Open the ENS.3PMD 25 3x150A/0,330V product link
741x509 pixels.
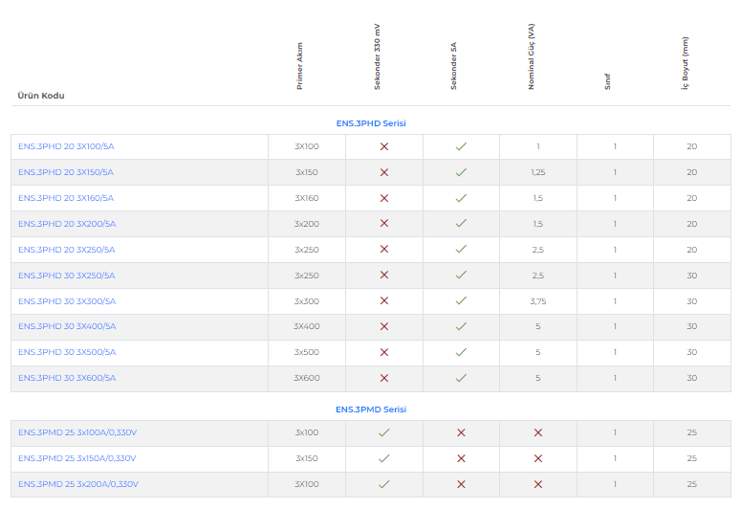coord(76,458)
